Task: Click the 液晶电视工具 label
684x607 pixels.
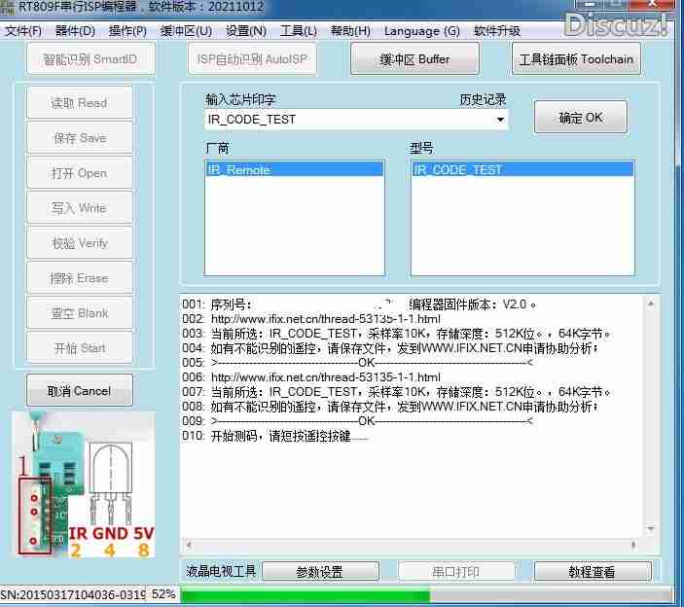Action: click(221, 571)
